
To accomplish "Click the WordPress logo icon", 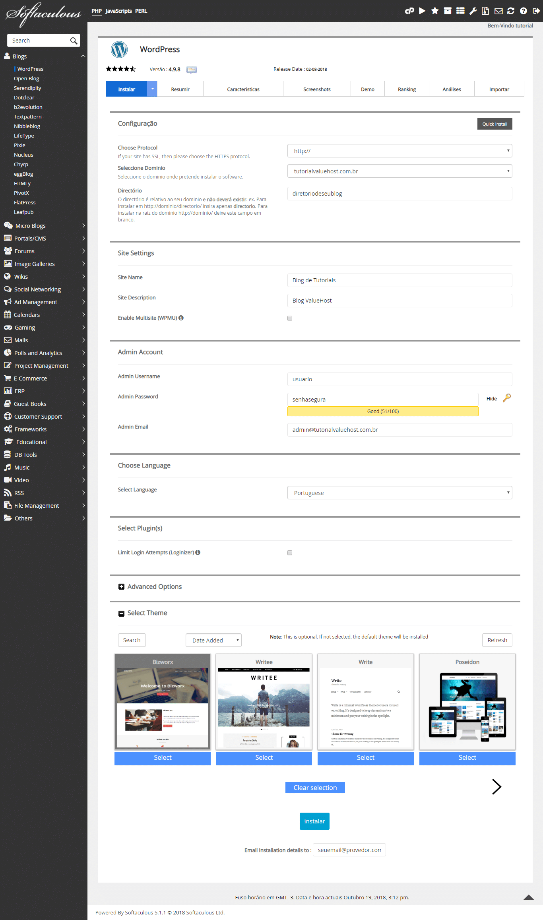I will [119, 50].
